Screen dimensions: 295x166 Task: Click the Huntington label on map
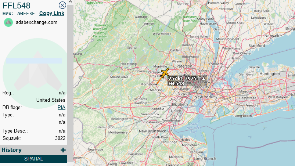[x=270, y=74]
